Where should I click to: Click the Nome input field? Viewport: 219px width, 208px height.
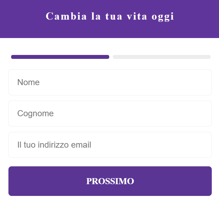pyautogui.click(x=110, y=82)
